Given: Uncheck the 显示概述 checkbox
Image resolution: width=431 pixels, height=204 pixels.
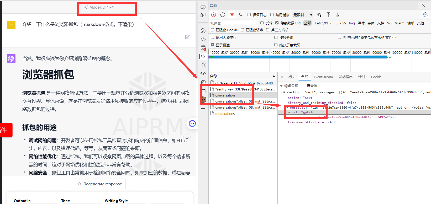Looking at the screenshot, I should [212, 45].
